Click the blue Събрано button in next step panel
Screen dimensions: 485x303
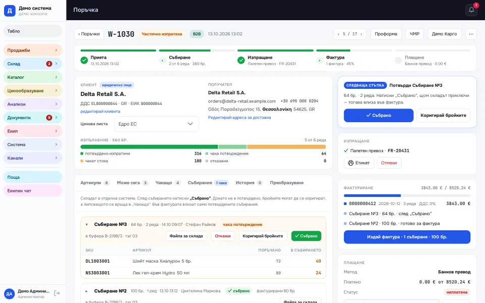[378, 115]
